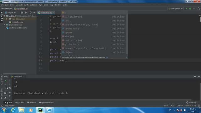Open the Navigate menu
The width and height of the screenshot is (201, 113).
pos(19,5)
